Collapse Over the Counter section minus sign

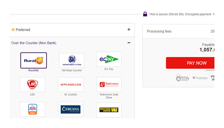[129, 43]
